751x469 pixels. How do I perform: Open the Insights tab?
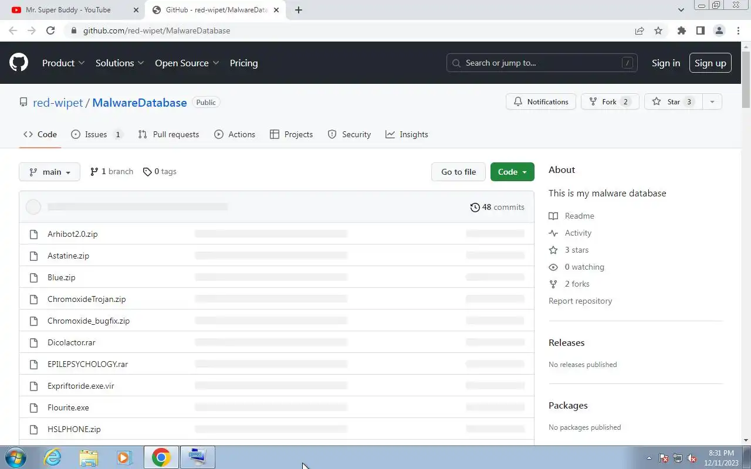[407, 134]
